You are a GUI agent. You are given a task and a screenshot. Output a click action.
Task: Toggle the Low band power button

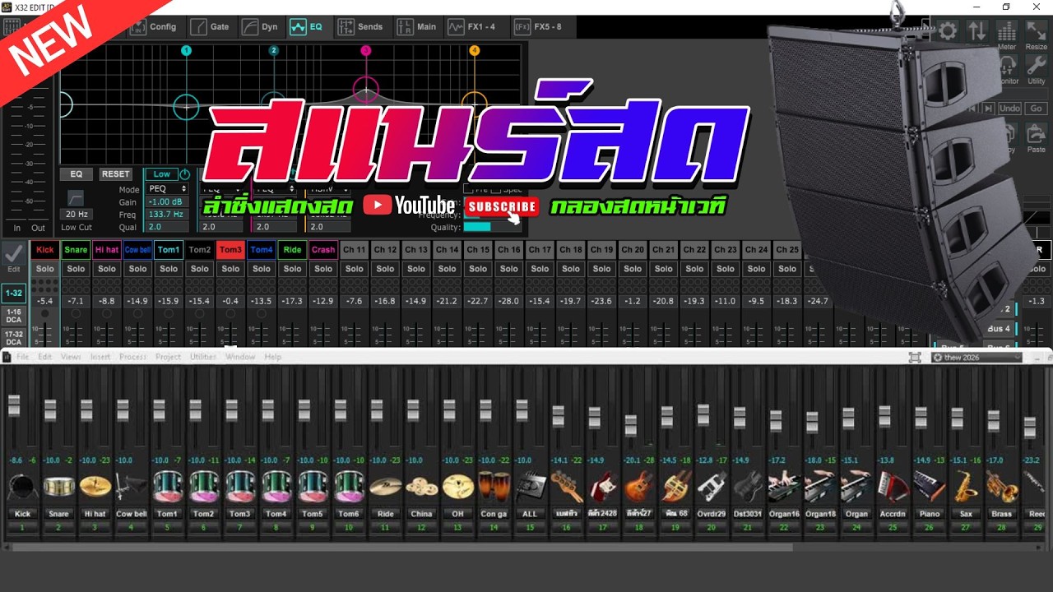pos(184,174)
